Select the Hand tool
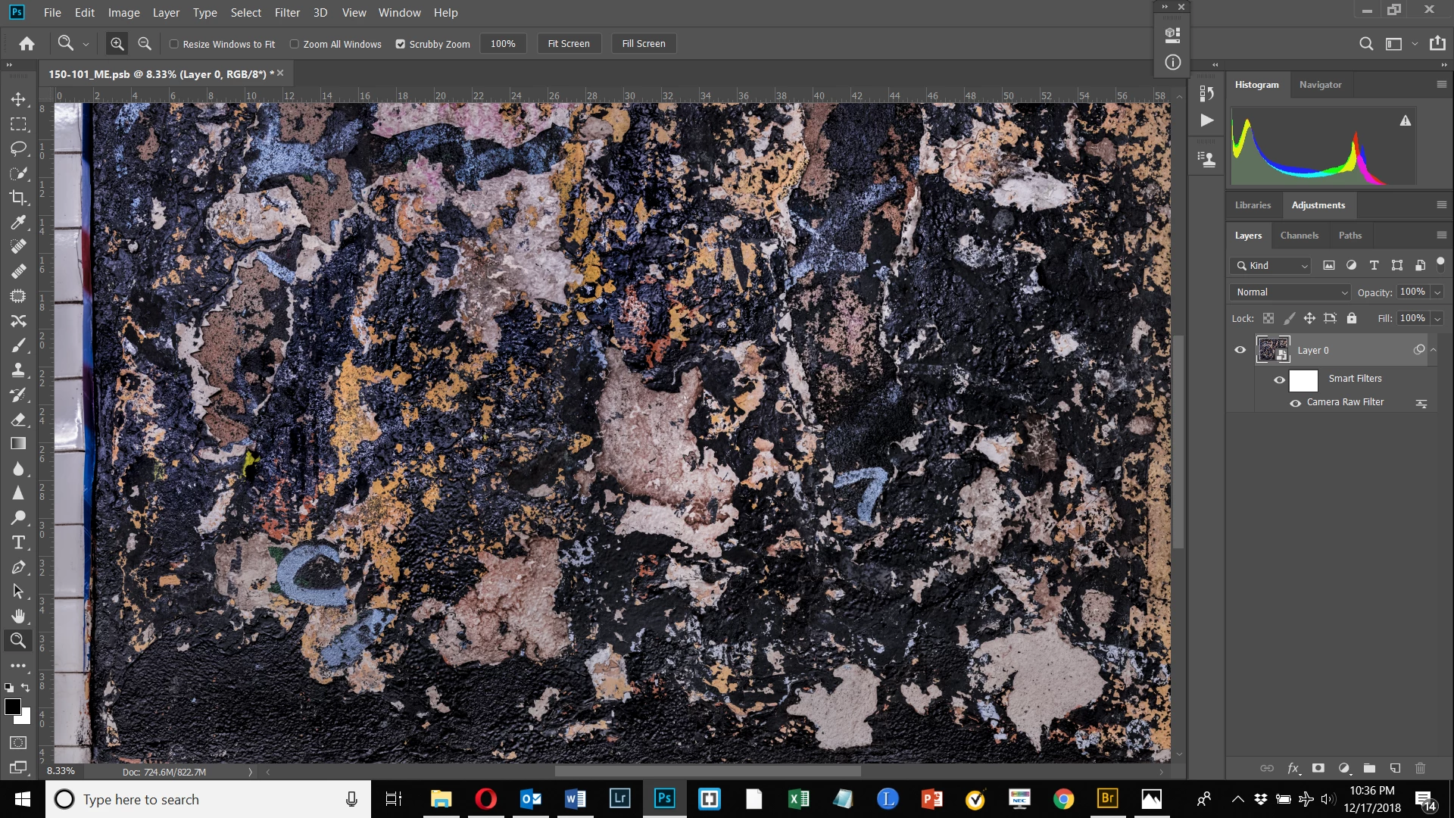Screen dimensions: 1454x818 [18, 616]
